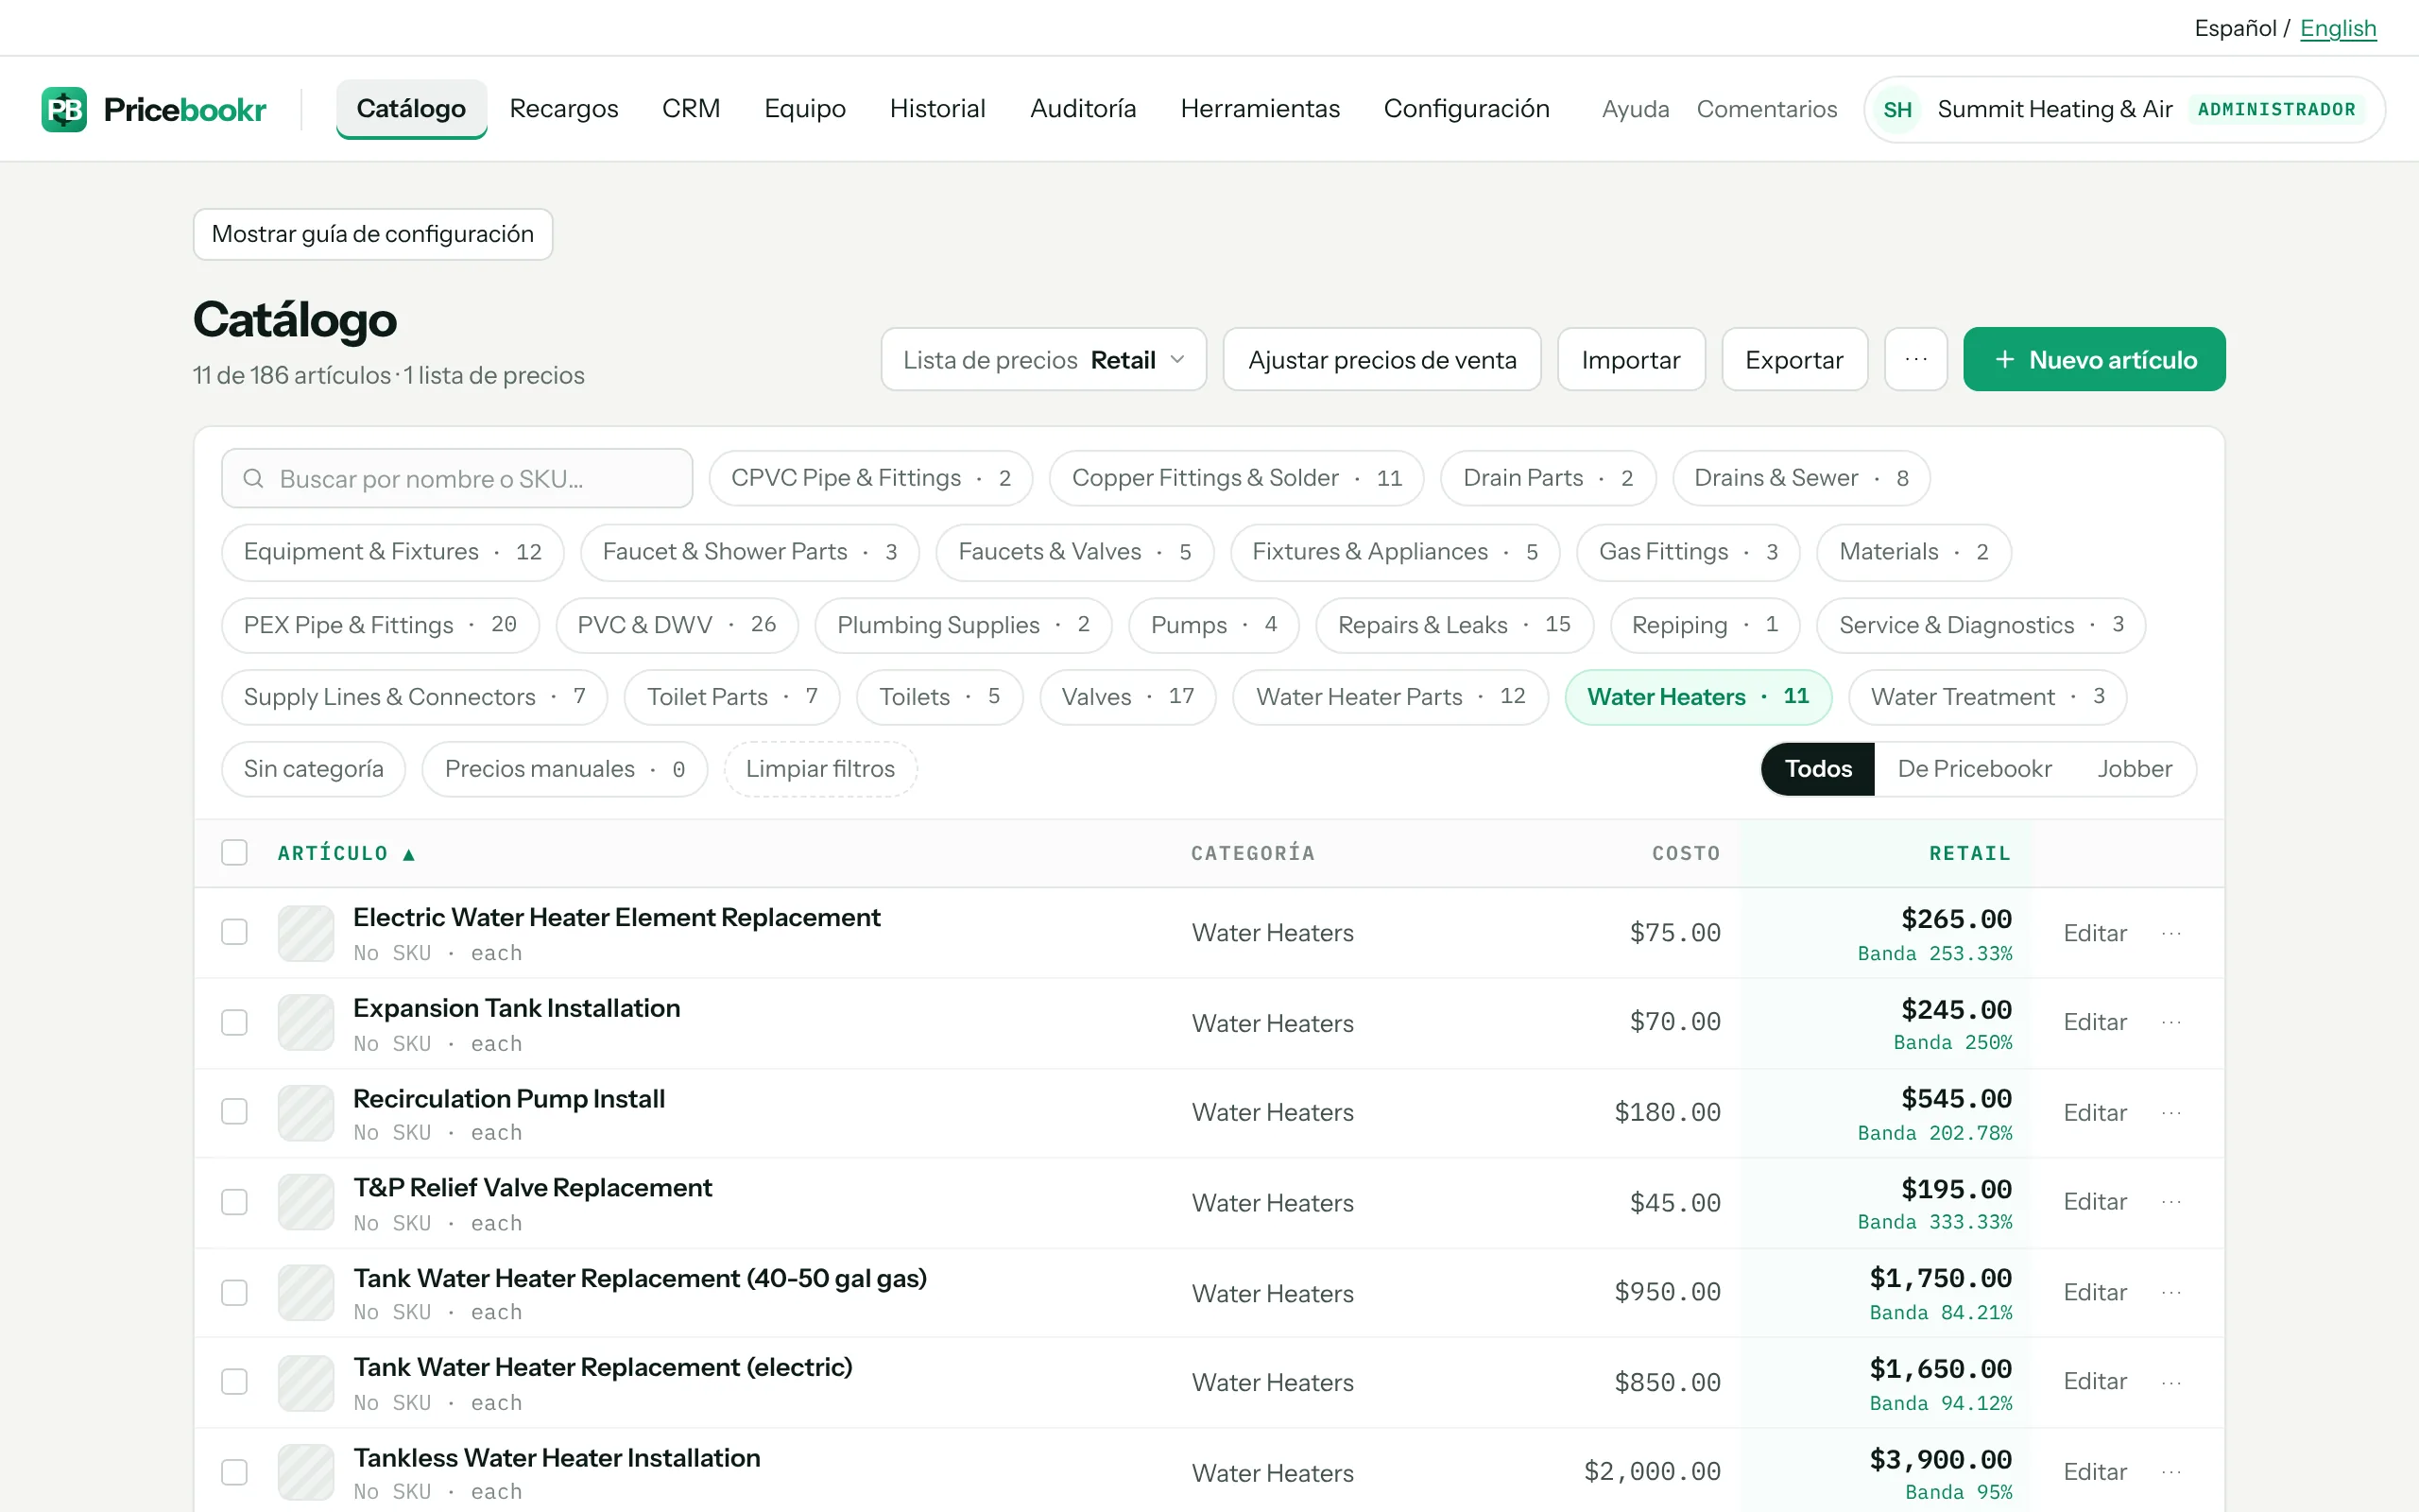
Task: Open row menu for Recirculation Pump Install
Action: pyautogui.click(x=2171, y=1113)
